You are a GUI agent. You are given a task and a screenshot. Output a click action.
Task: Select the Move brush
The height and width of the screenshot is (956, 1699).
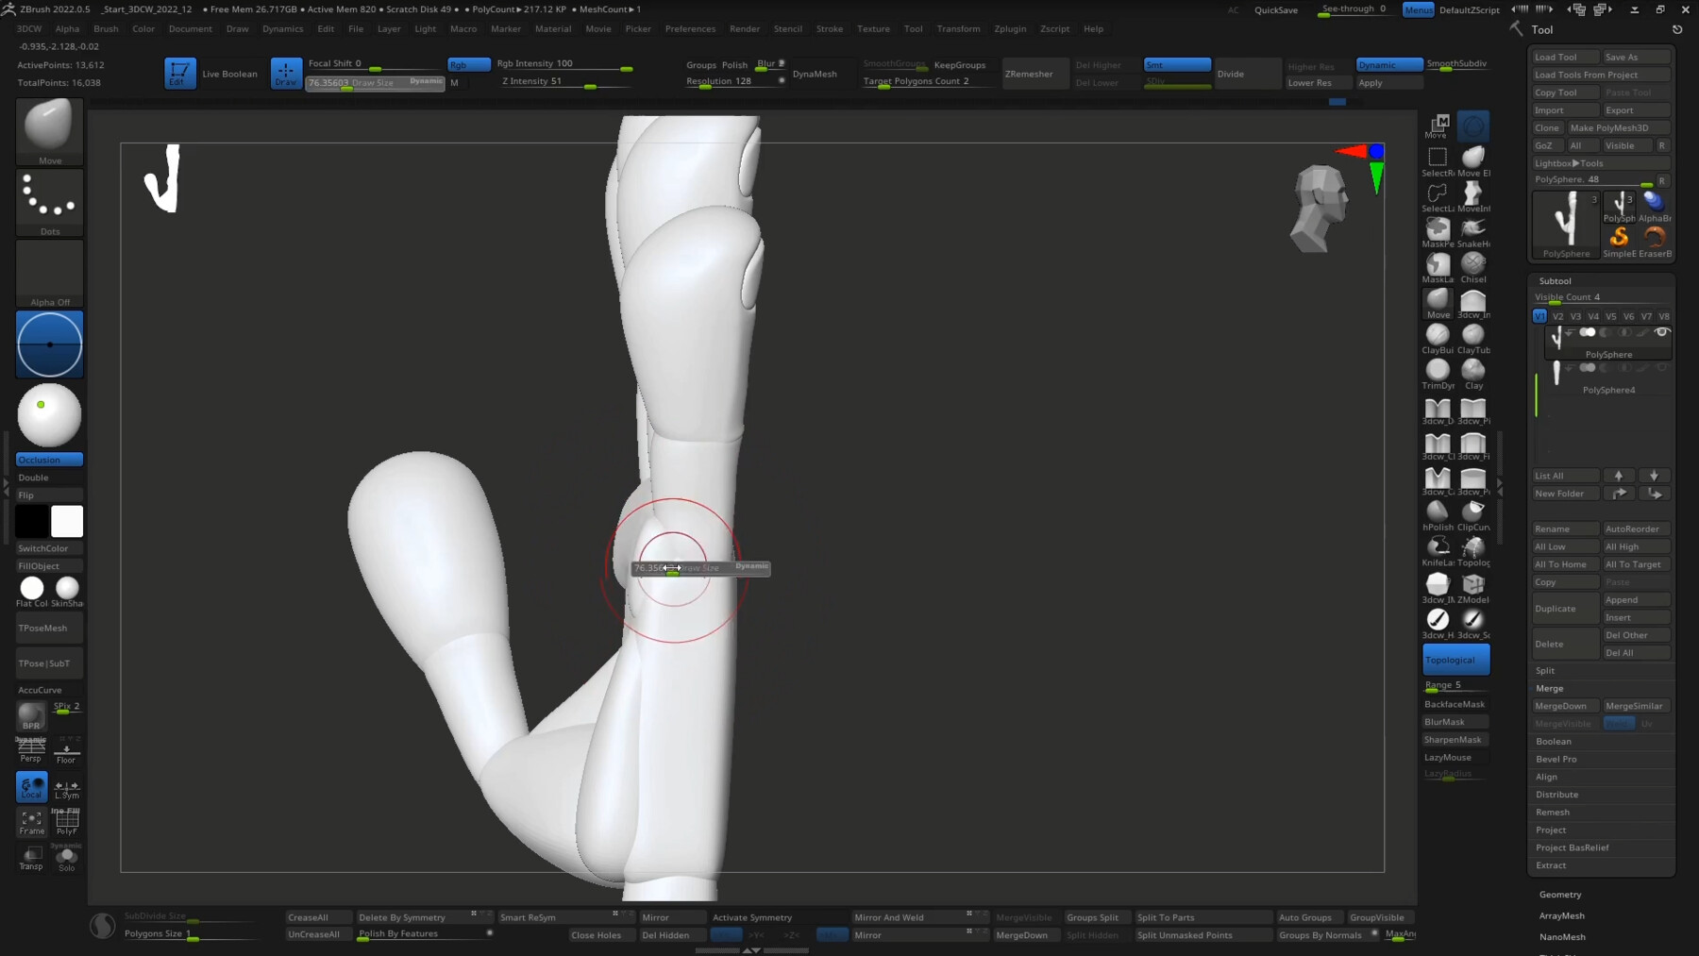(1438, 302)
